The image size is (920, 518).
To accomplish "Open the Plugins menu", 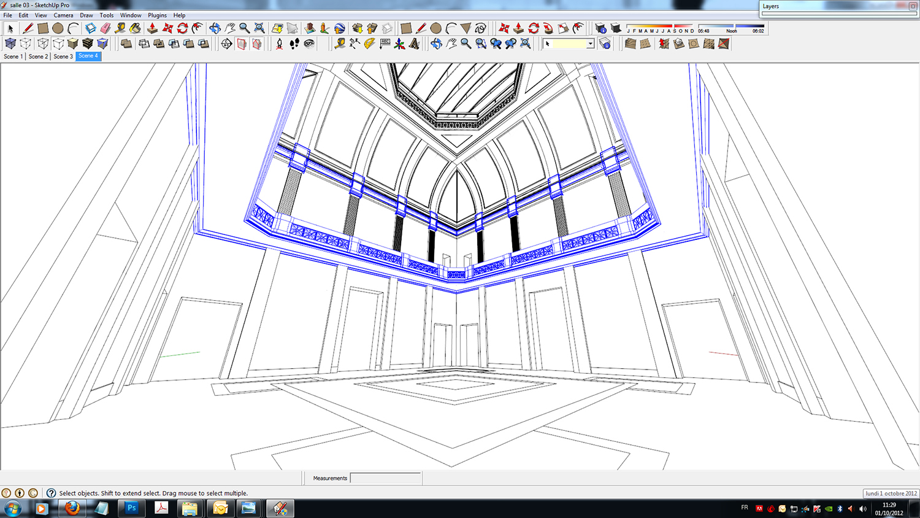I will pyautogui.click(x=157, y=15).
